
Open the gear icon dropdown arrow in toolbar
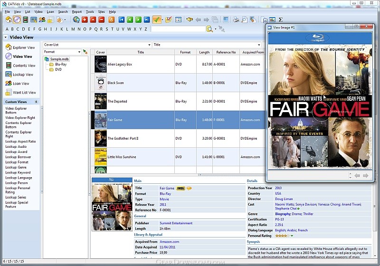pyautogui.click(x=65, y=20)
